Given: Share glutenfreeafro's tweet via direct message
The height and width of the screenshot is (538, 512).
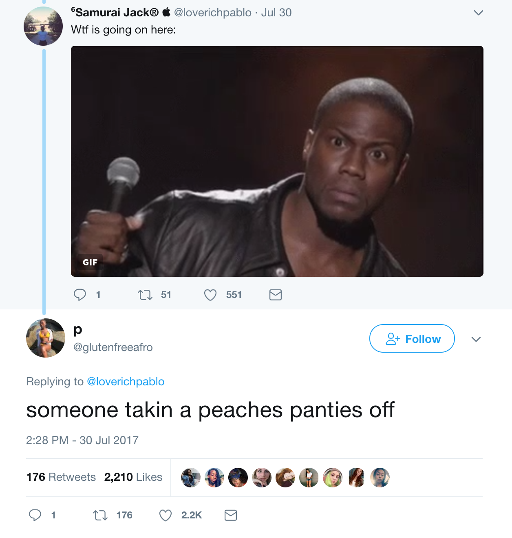Looking at the screenshot, I should coord(231,515).
